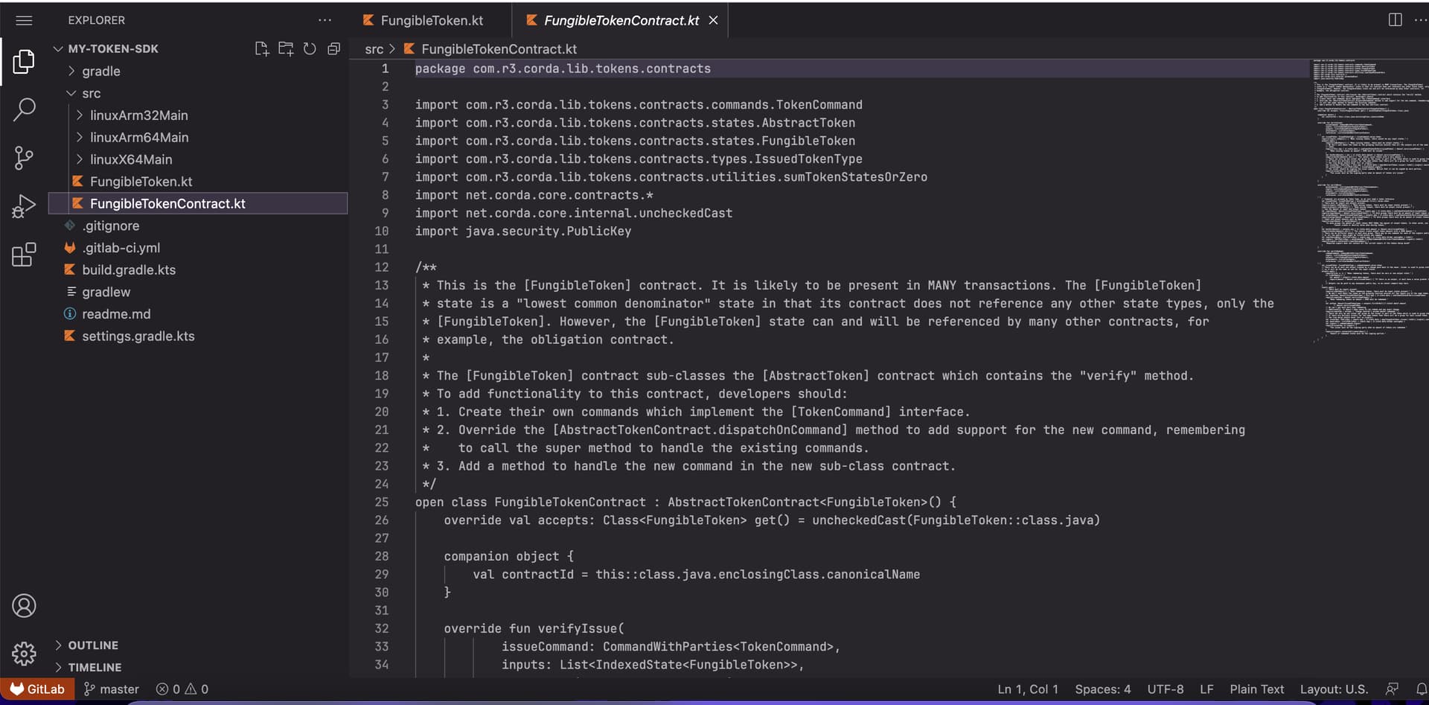
Task: Open the Manage settings gear icon
Action: [24, 654]
